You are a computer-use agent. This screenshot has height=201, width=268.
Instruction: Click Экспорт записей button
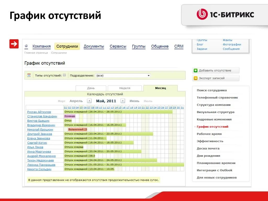[x=216, y=78]
